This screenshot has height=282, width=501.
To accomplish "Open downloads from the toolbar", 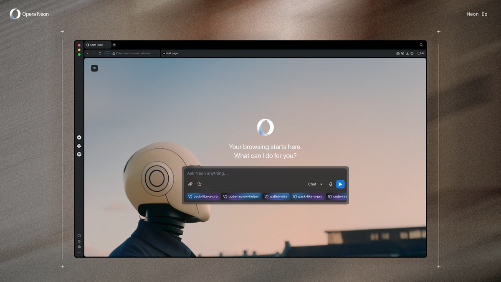I will point(407,53).
